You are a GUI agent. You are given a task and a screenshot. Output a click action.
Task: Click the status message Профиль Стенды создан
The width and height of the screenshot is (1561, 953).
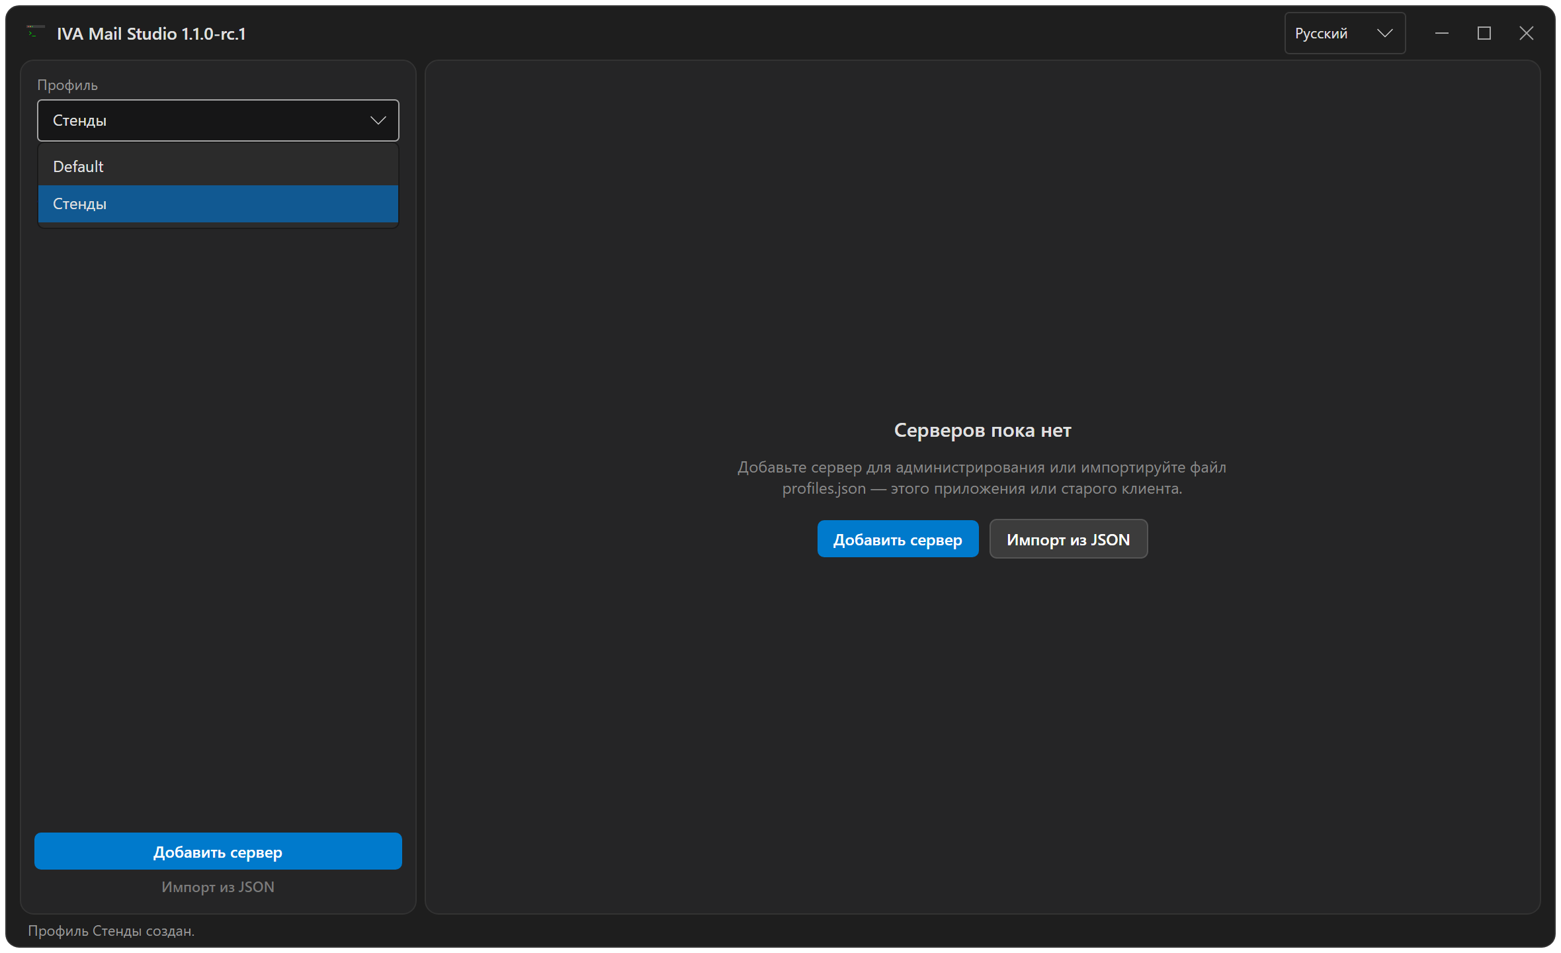(x=111, y=931)
